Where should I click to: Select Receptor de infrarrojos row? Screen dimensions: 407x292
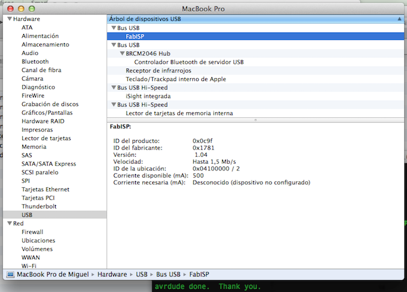(x=255, y=70)
